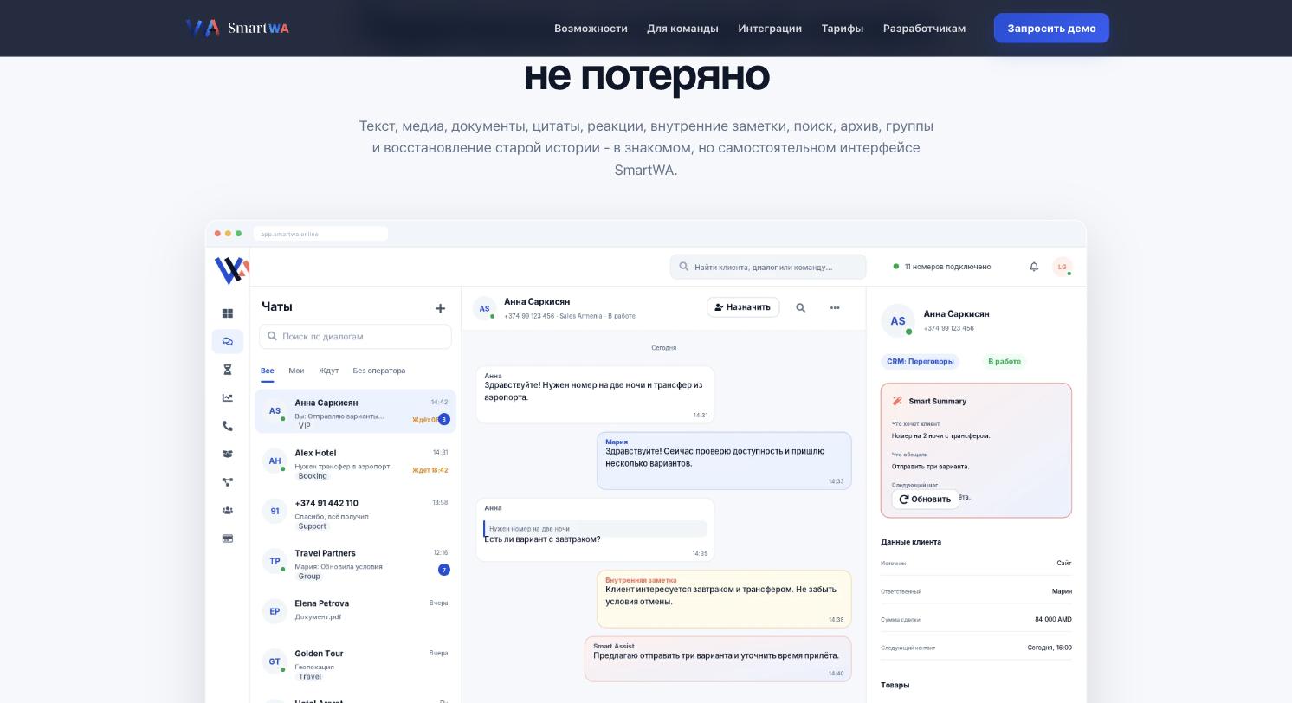This screenshot has height=703, width=1292.
Task: Click the app logo above the sidebar
Action: (x=231, y=270)
